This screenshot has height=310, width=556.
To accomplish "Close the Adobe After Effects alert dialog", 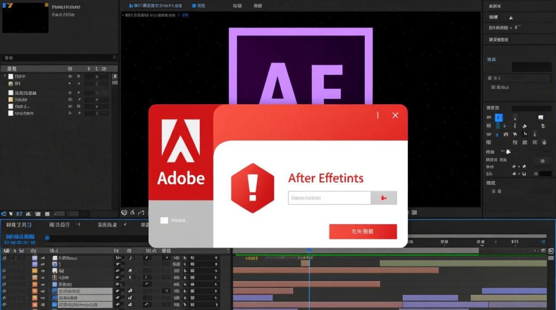I will (x=395, y=115).
